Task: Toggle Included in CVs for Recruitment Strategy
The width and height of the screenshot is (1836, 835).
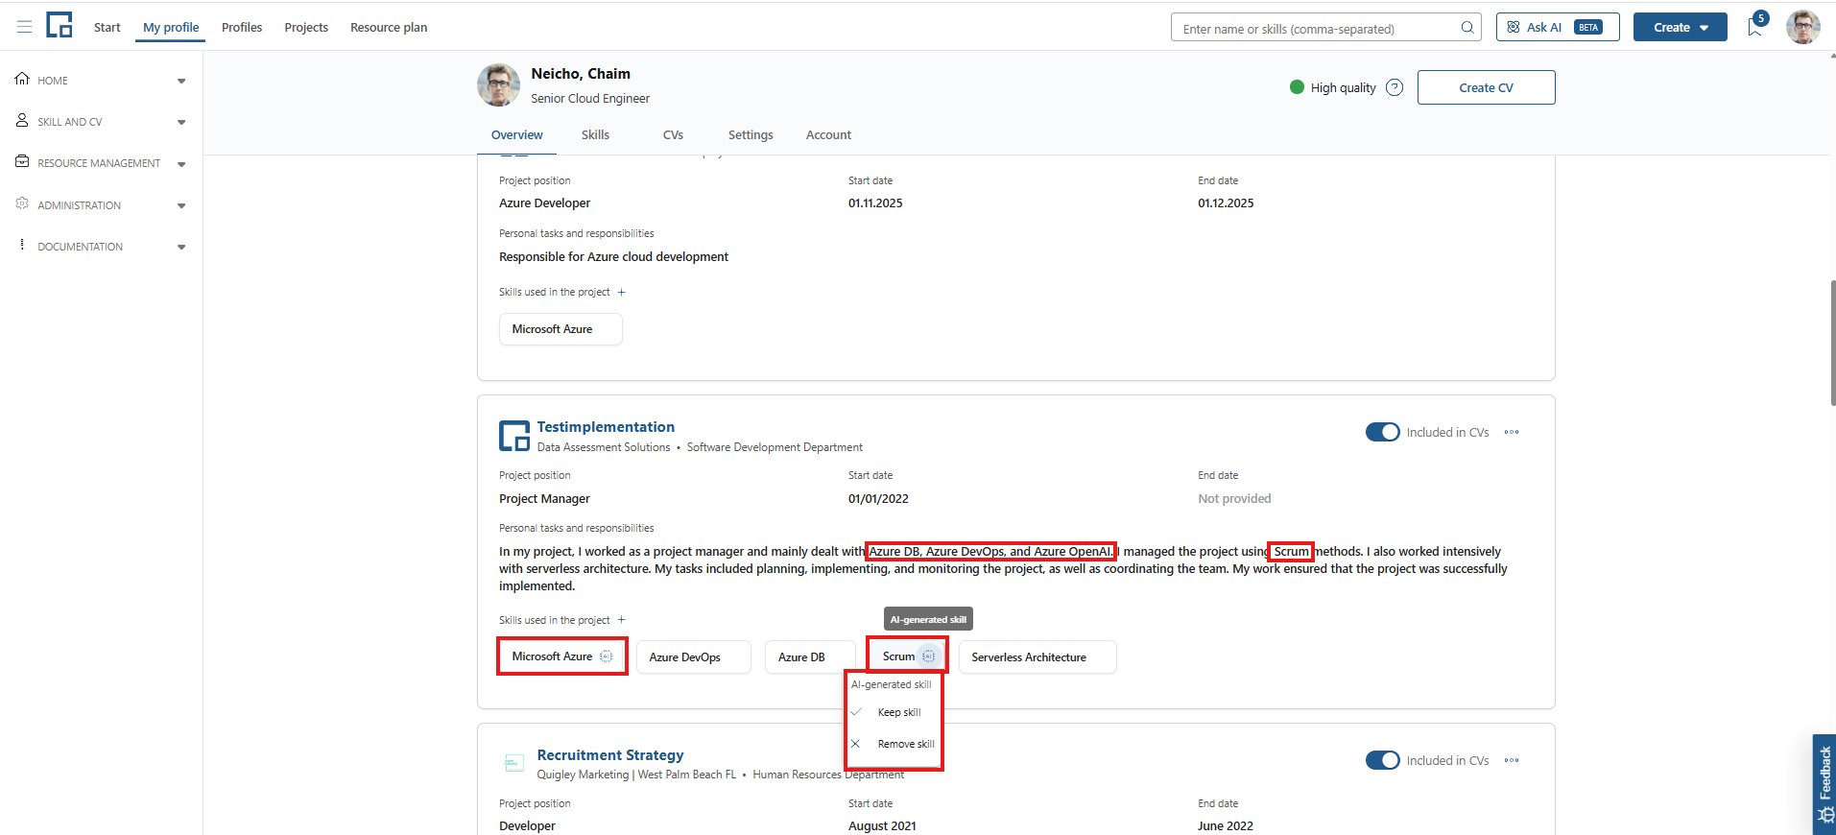Action: tap(1383, 760)
